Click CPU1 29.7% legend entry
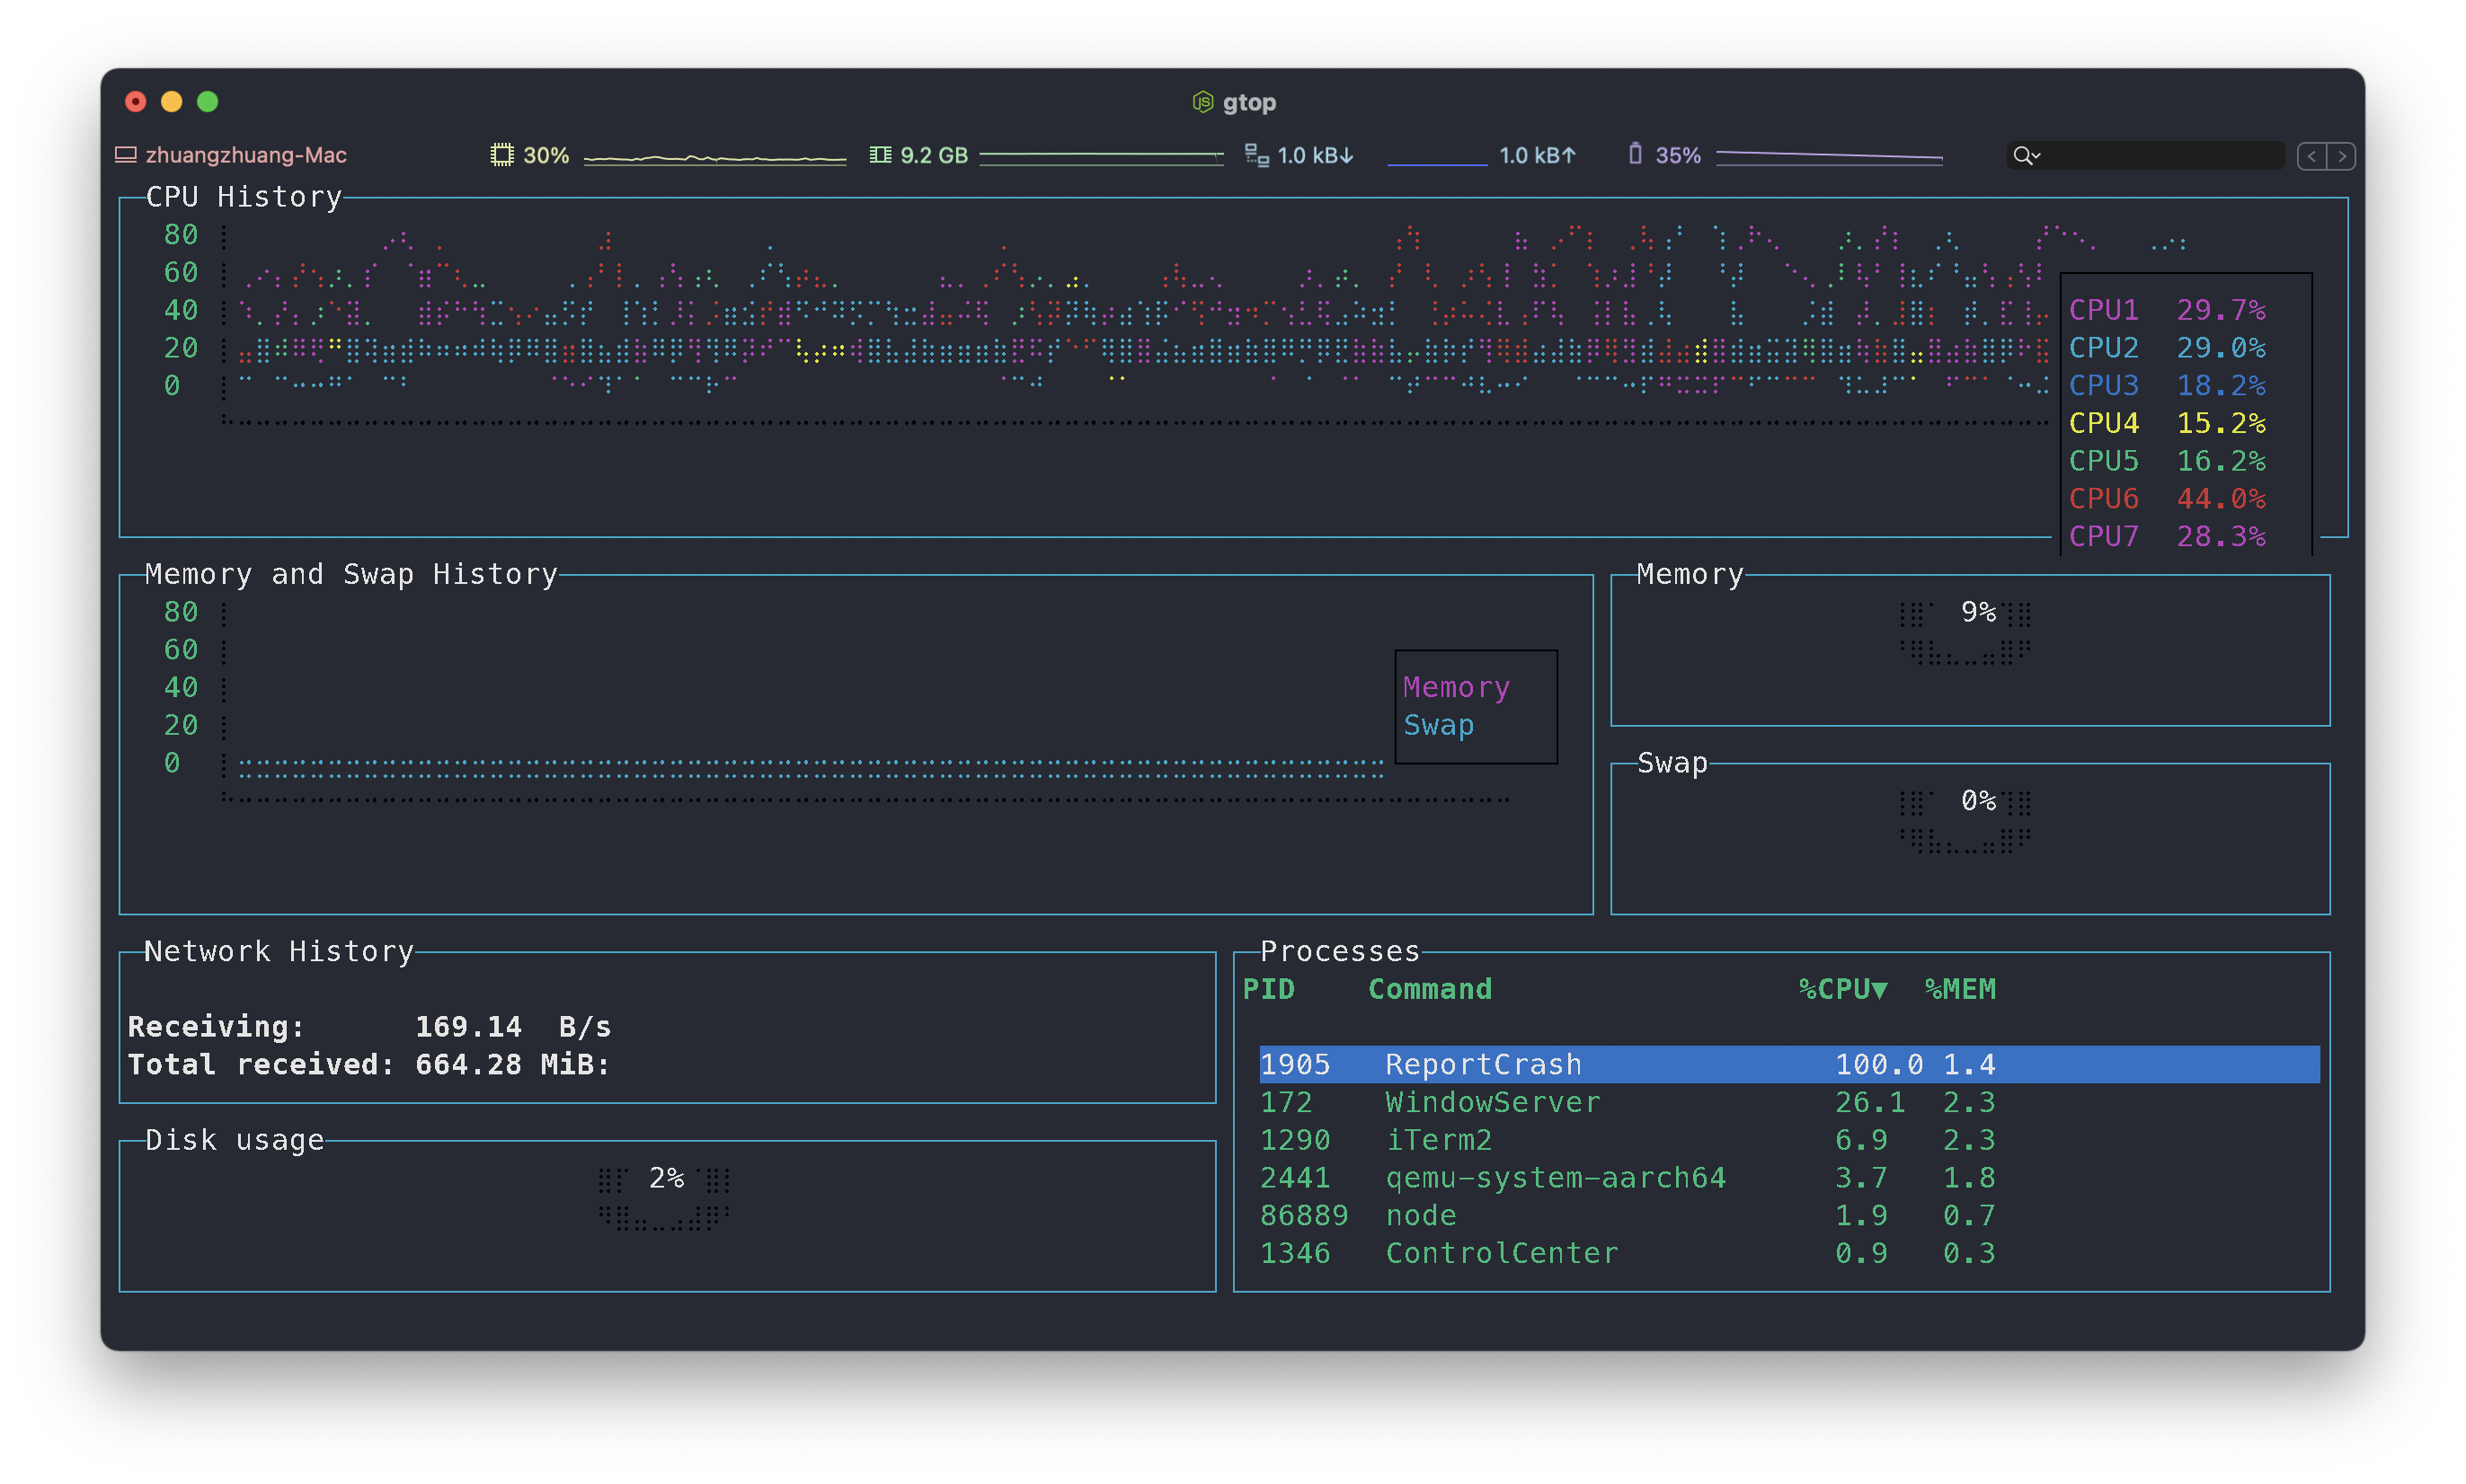 (2167, 310)
